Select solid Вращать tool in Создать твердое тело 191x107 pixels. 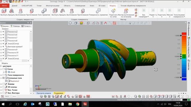click(12, 12)
